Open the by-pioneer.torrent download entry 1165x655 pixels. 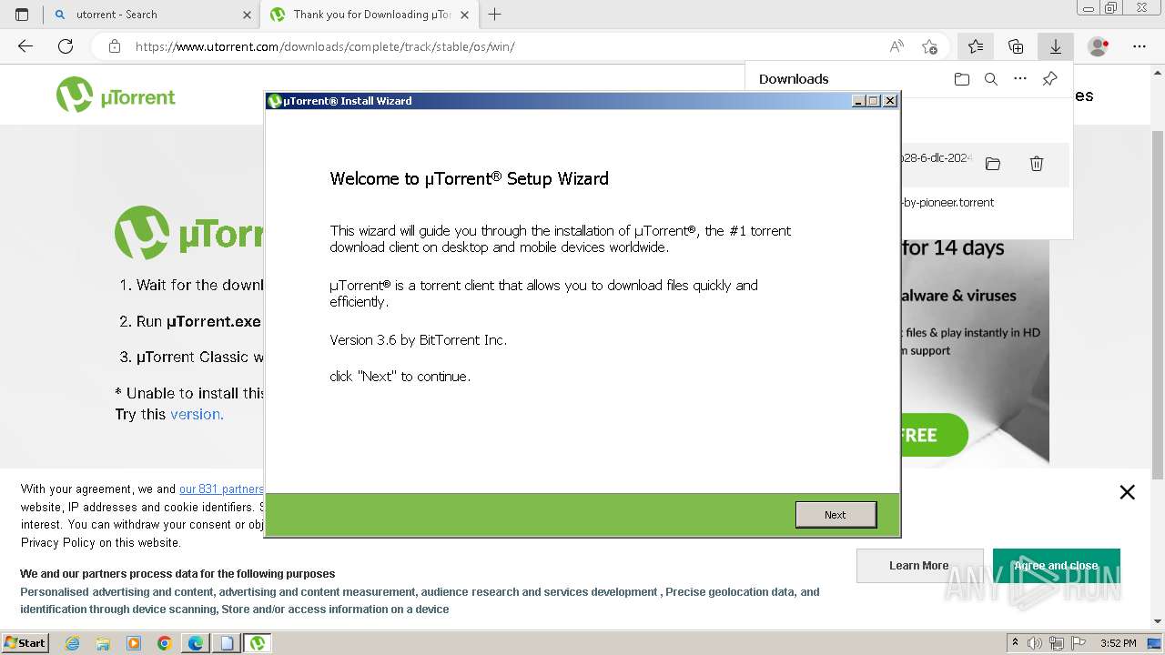(x=947, y=202)
